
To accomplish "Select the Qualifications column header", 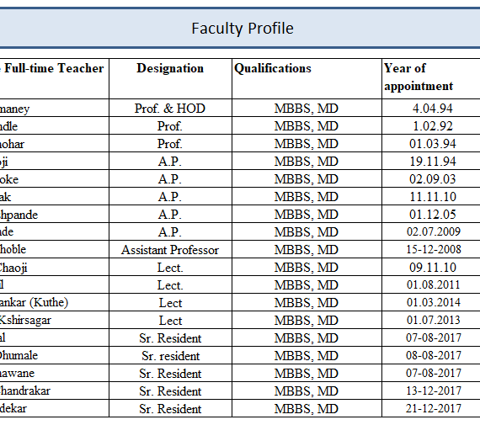I will [x=307, y=78].
